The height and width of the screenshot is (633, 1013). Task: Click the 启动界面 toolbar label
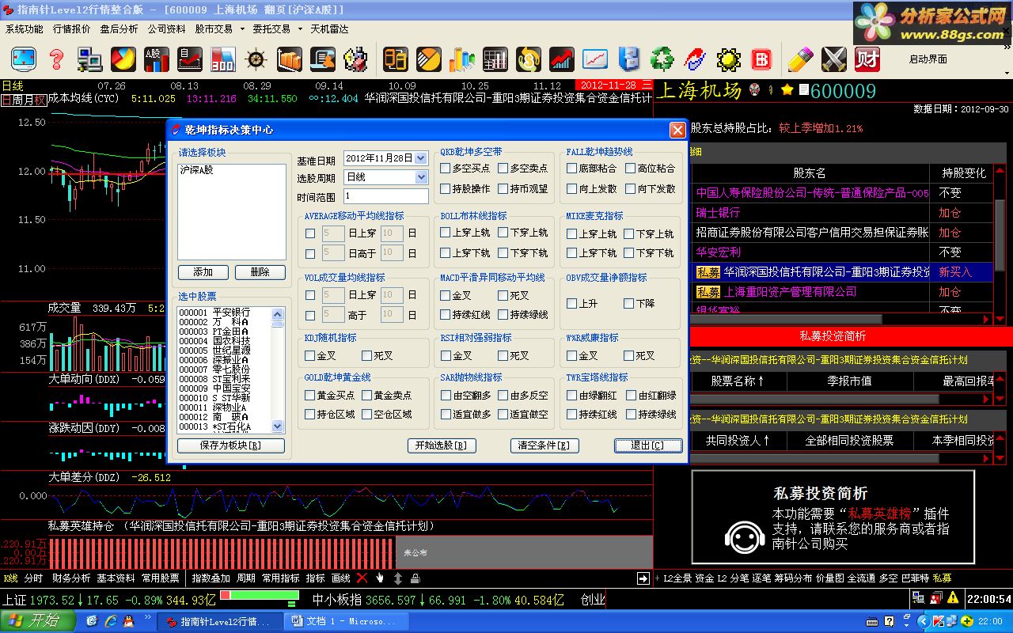point(928,59)
